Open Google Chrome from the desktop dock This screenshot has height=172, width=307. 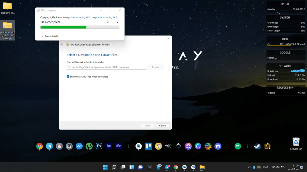40,146
